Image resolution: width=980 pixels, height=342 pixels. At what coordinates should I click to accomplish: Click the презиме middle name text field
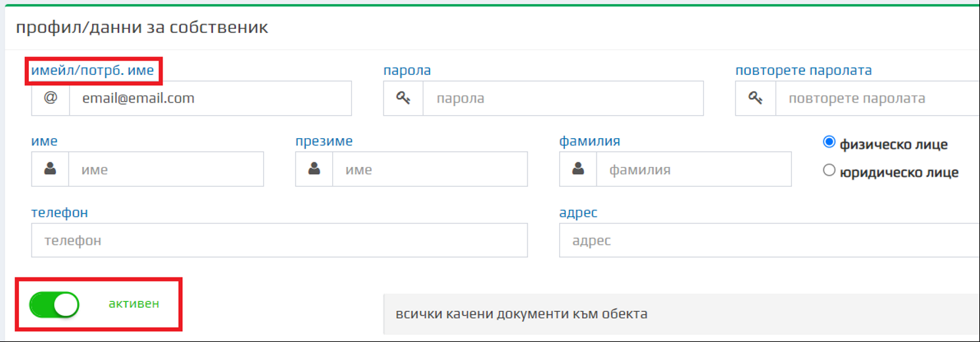429,170
